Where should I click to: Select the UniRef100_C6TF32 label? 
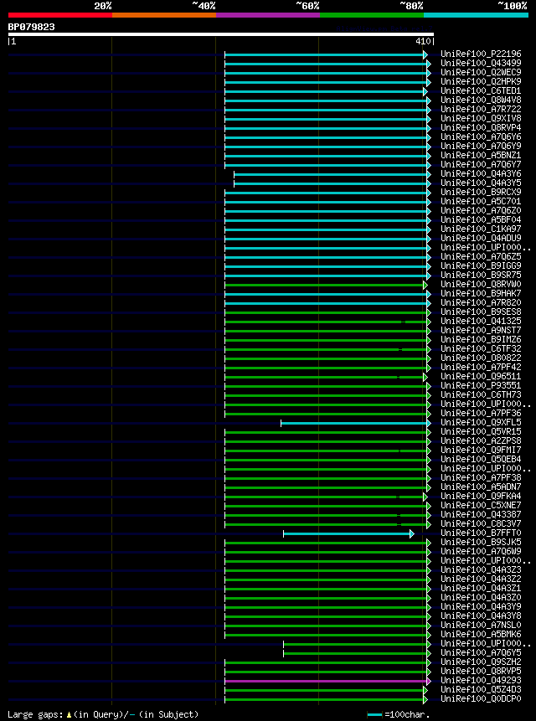(481, 348)
